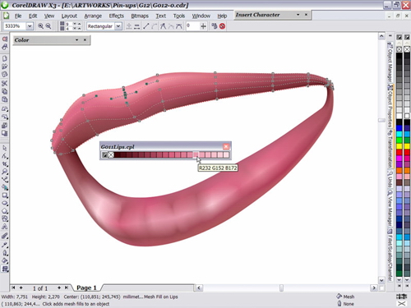Image resolution: width=411 pixels, height=308 pixels.
Task: Select the Interactive Mesh Fill tool
Action: 5,269
